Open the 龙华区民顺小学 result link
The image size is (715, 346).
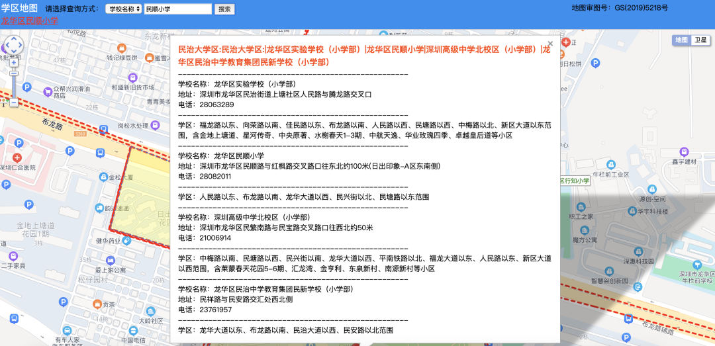tap(30, 21)
